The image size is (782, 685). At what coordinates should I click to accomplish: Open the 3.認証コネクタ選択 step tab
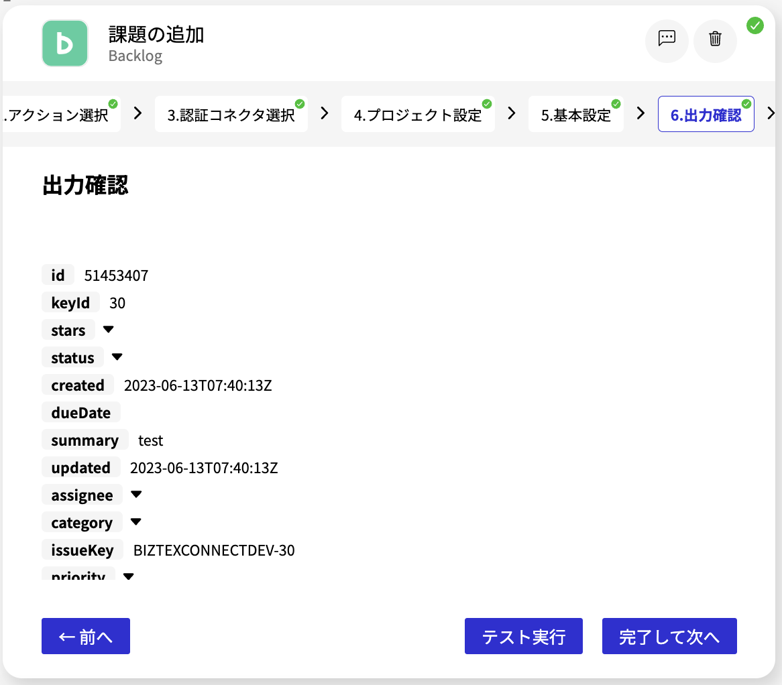click(231, 115)
